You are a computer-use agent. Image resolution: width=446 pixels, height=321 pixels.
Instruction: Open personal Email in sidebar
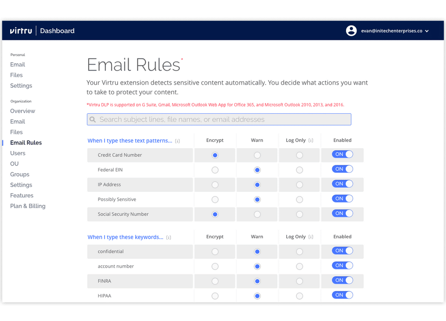click(x=18, y=65)
